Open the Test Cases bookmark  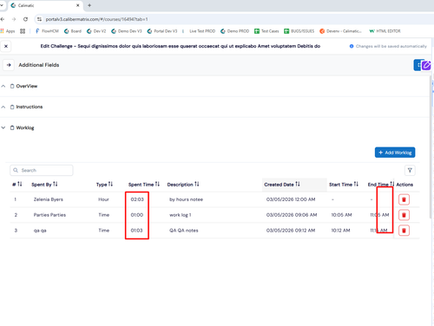266,31
